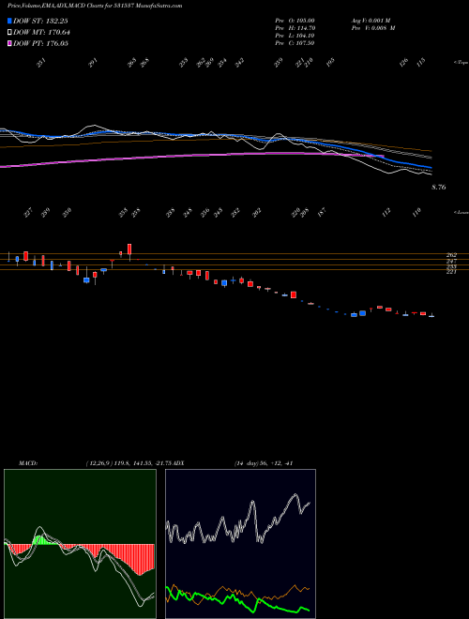This screenshot has height=619, width=469.
Task: Click the 'MACD:' panel label
Action: click(x=27, y=463)
